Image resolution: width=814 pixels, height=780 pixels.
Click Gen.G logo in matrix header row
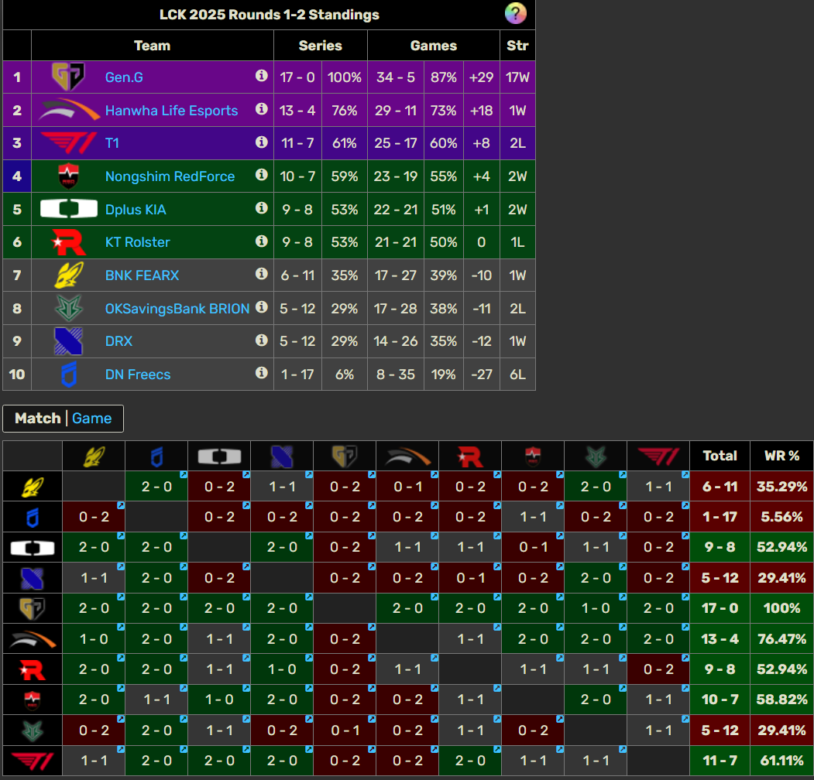coord(345,457)
